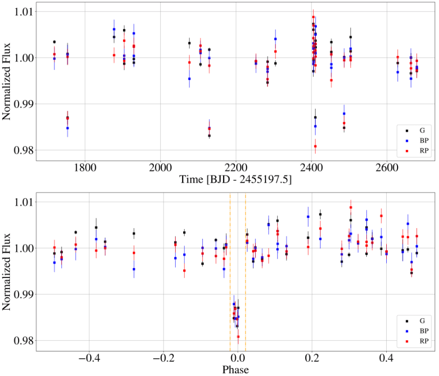The image size is (439, 376).
Task: Click the lowest red in-transit point in phase plot
Action: pyautogui.click(x=238, y=336)
